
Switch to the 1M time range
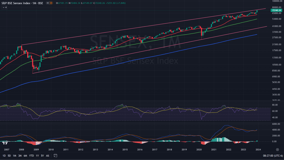tap(15, 156)
